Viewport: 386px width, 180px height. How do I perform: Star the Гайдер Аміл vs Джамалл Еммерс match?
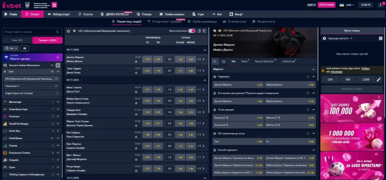pos(136,114)
